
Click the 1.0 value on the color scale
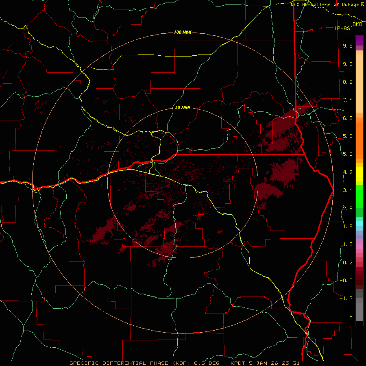(x=348, y=244)
